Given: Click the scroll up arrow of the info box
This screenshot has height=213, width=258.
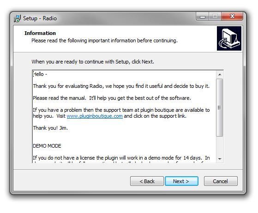Looking at the screenshot, I should click(x=220, y=75).
